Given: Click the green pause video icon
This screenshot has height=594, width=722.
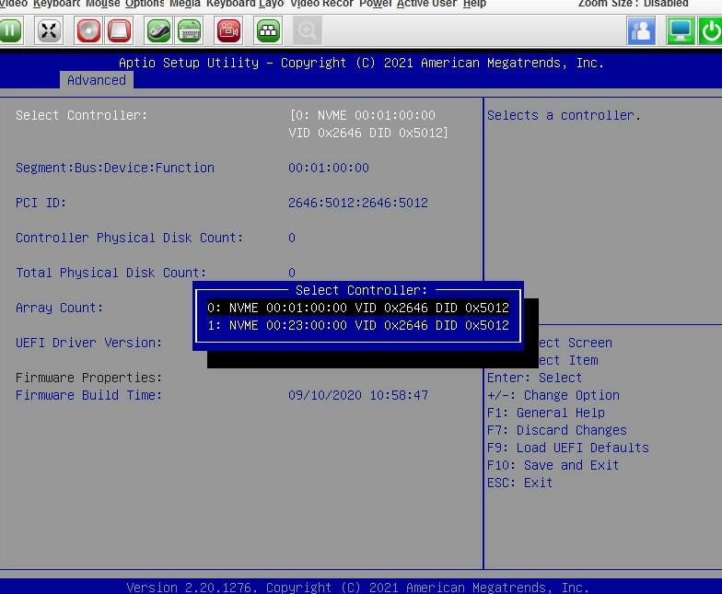Looking at the screenshot, I should pyautogui.click(x=10, y=31).
